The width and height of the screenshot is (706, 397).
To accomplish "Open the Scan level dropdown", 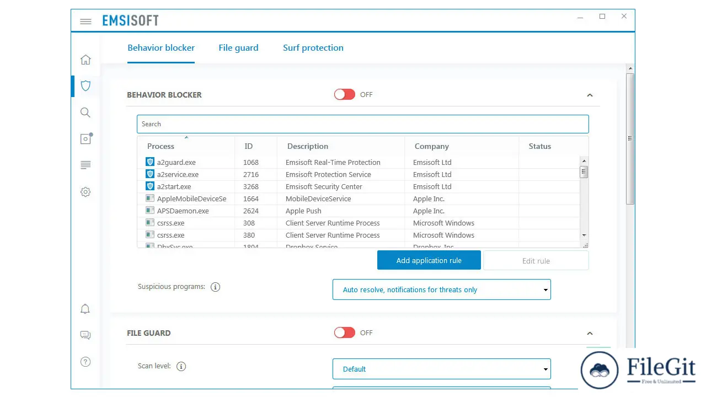I will (441, 369).
